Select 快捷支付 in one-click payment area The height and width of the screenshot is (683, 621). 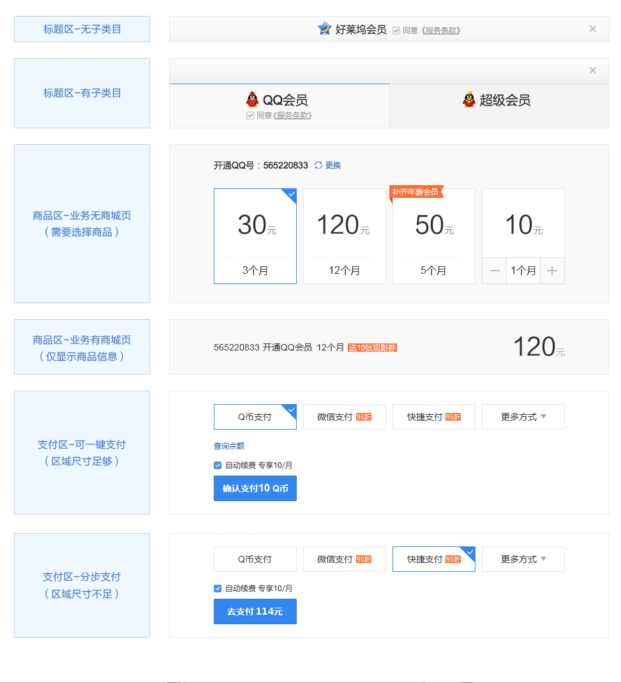[434, 417]
